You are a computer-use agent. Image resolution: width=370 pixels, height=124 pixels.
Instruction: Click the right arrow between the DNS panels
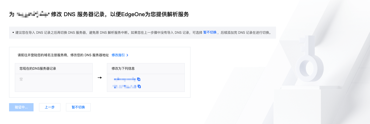point(100,78)
